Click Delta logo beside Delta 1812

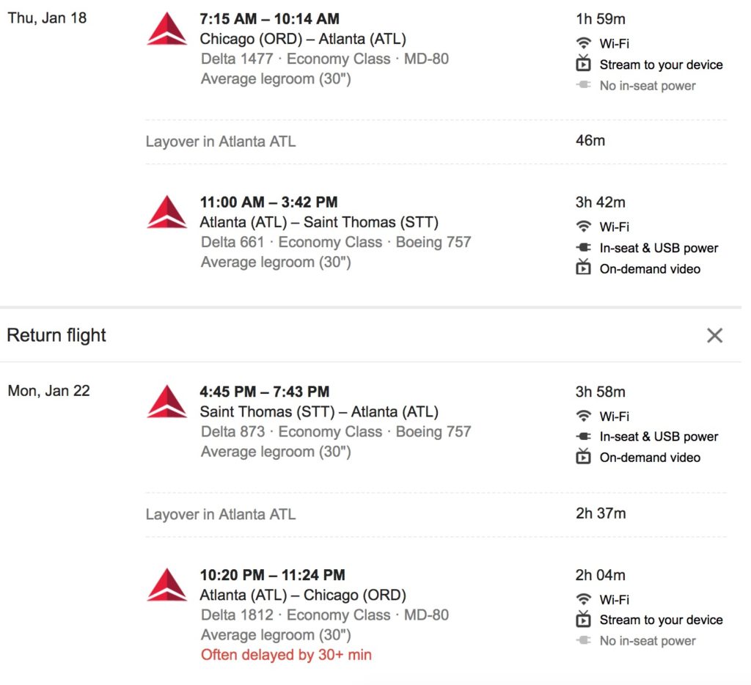pyautogui.click(x=166, y=585)
